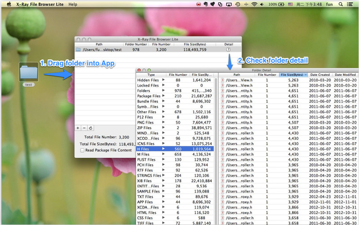The image size is (359, 225).
Task: Expand the Locked Files arrow
Action: point(164,85)
